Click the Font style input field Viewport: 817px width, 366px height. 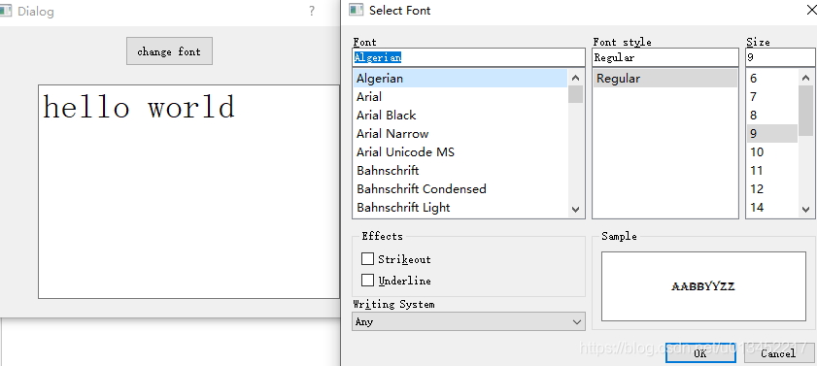coord(664,57)
